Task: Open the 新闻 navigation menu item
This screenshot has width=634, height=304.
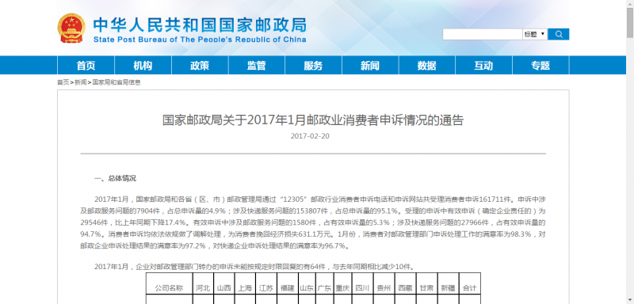Action: [370, 66]
